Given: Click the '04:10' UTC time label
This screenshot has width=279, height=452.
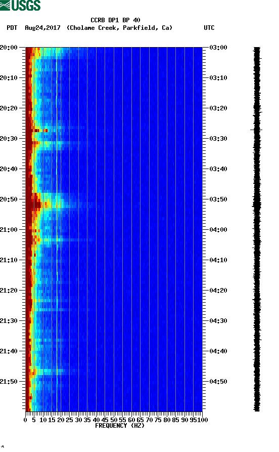Looking at the screenshot, I should [218, 260].
